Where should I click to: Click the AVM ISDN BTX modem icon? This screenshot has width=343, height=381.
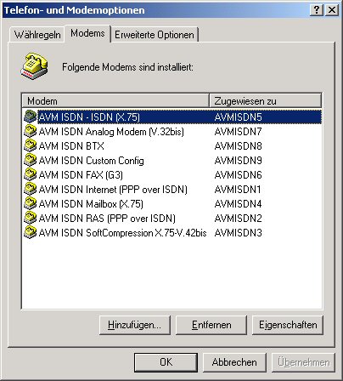click(30, 145)
